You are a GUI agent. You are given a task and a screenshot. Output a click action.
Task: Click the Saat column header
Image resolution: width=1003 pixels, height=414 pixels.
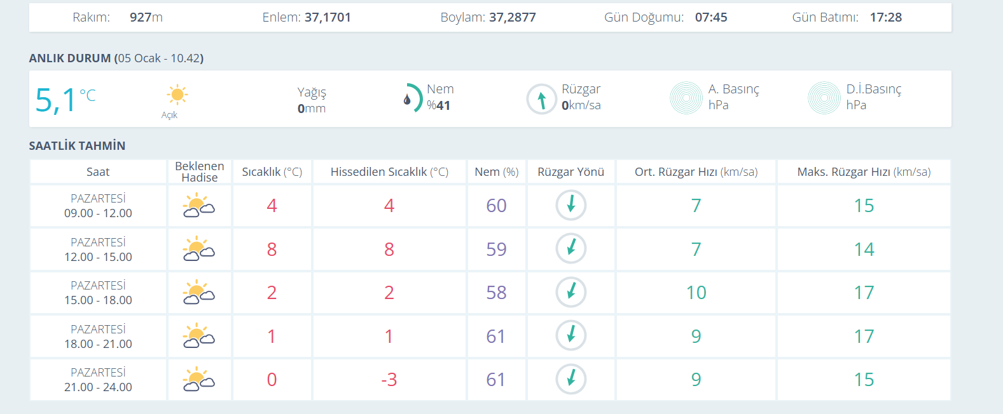coord(98,172)
